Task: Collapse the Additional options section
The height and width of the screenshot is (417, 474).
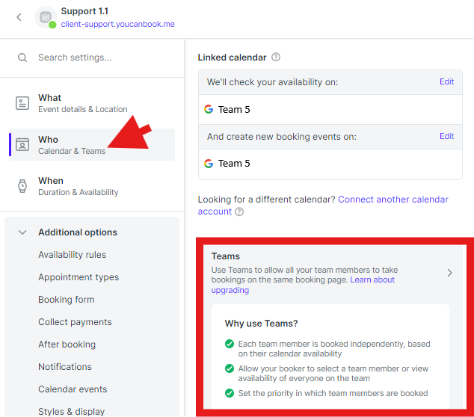Action: [22, 232]
